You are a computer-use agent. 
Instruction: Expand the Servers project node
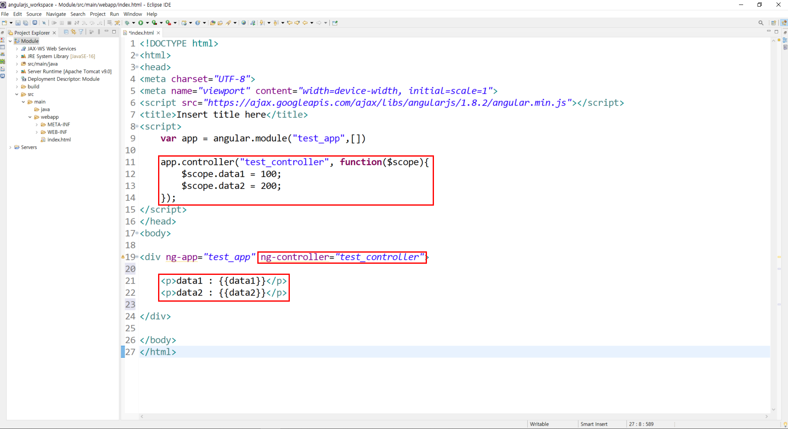(x=10, y=148)
